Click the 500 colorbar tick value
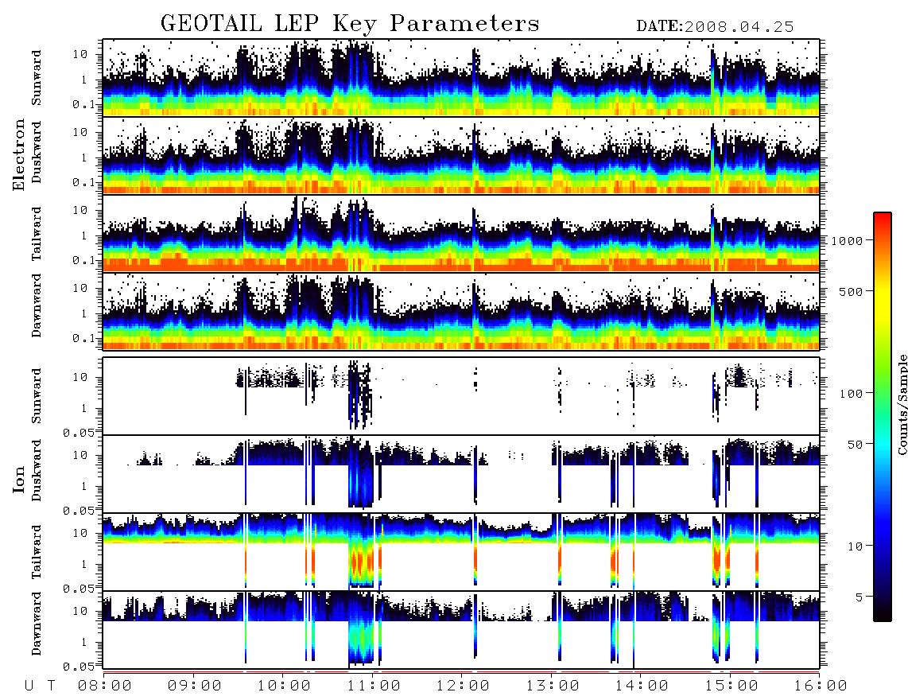Image resolution: width=908 pixels, height=700 pixels. tap(852, 291)
